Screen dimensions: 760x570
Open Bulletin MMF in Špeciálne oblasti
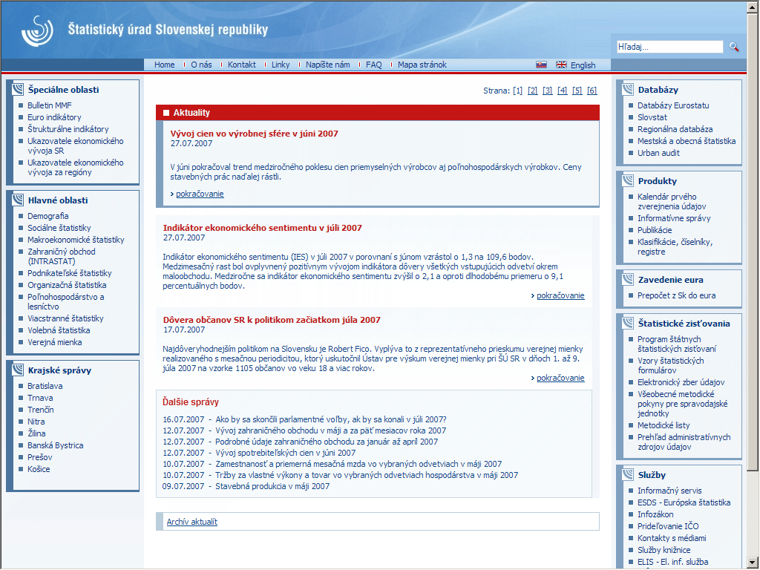pyautogui.click(x=50, y=105)
